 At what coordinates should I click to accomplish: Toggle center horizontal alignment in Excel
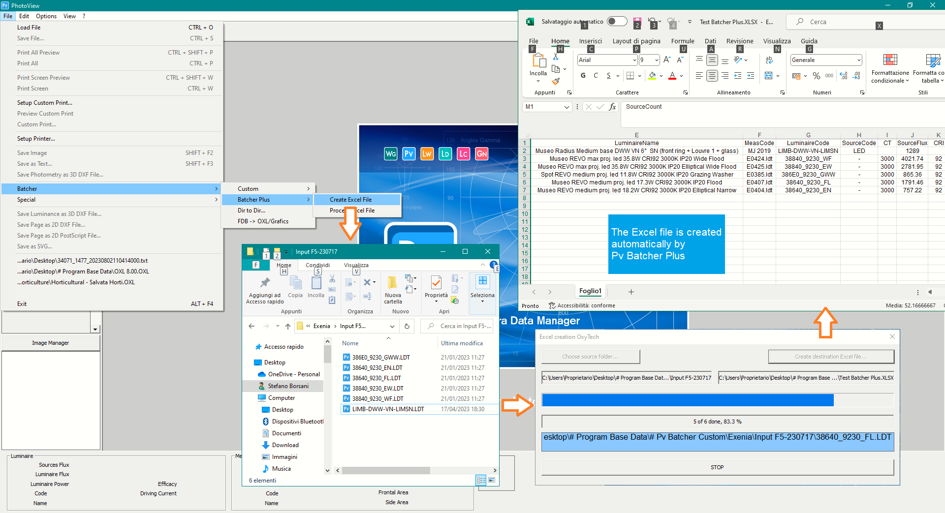click(x=712, y=76)
